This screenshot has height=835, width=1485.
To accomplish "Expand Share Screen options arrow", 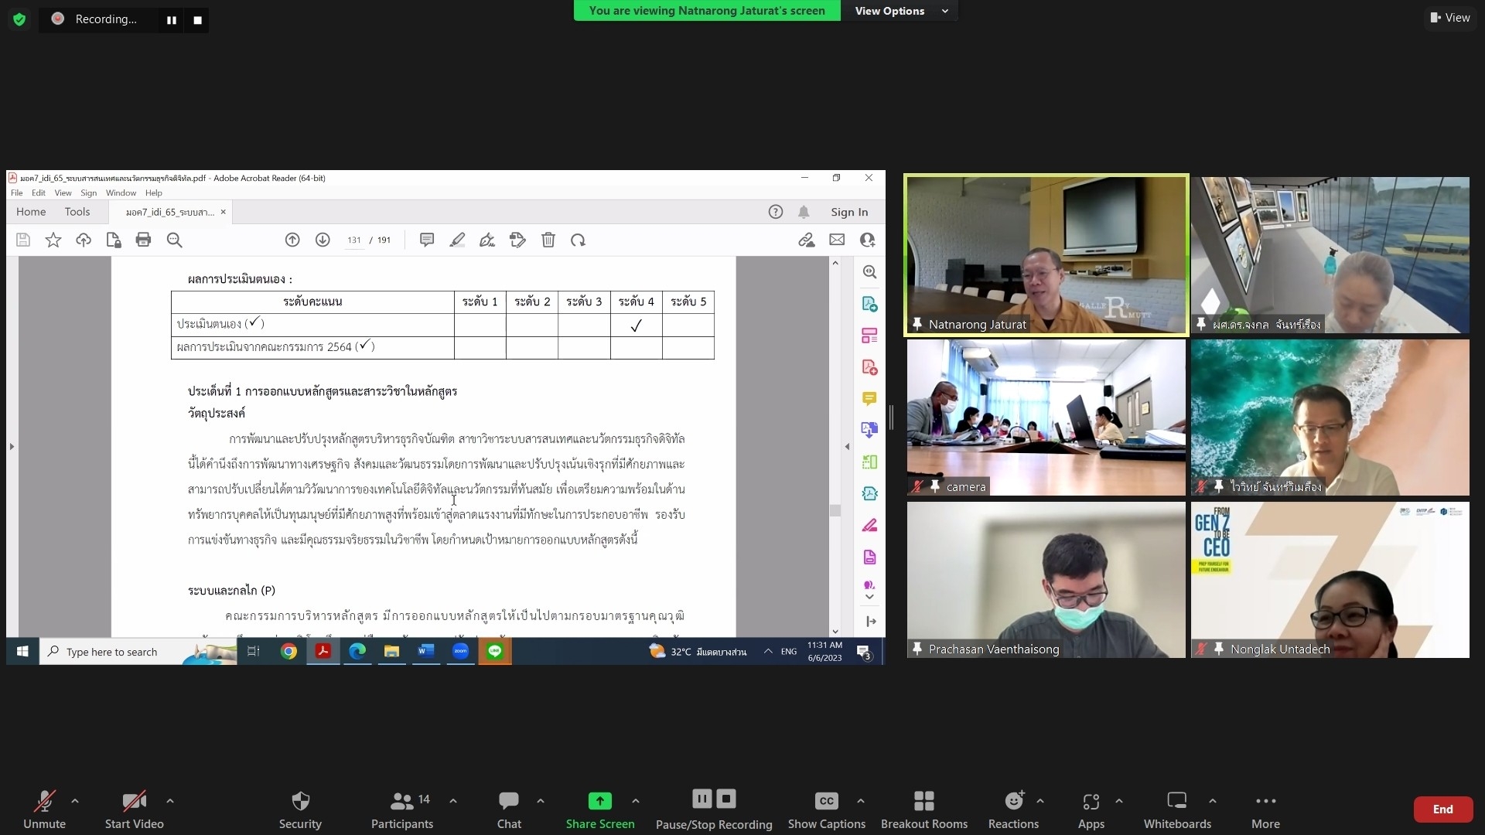I will pos(636,801).
